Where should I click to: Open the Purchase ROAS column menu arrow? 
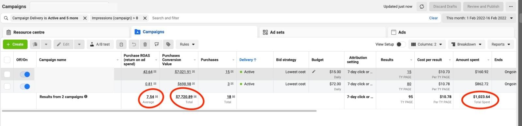point(156,60)
